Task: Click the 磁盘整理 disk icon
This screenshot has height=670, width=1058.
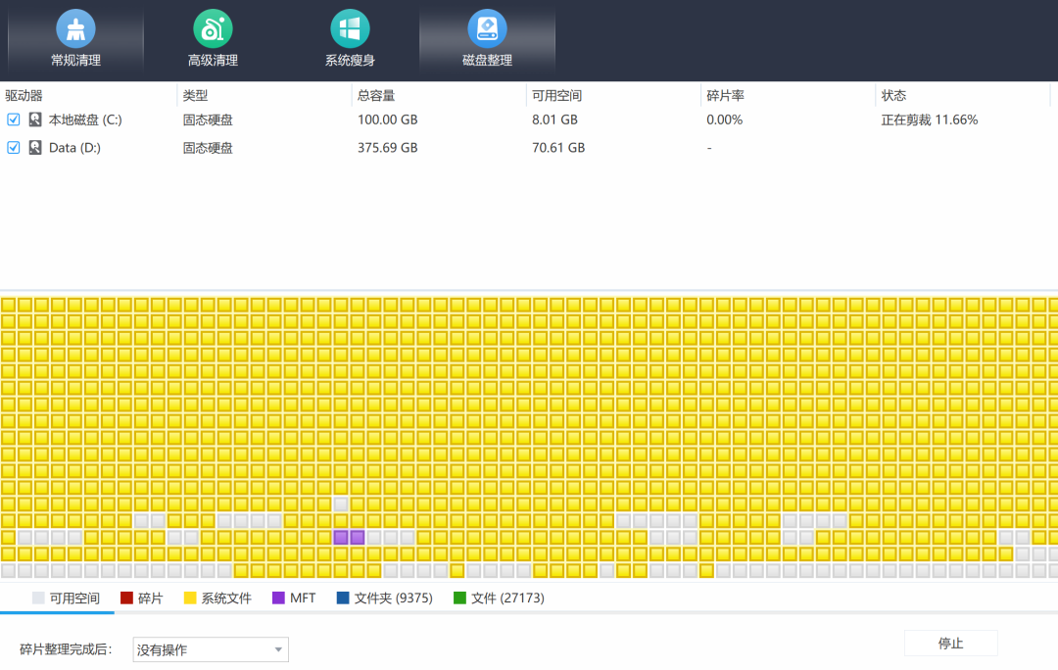Action: (487, 29)
